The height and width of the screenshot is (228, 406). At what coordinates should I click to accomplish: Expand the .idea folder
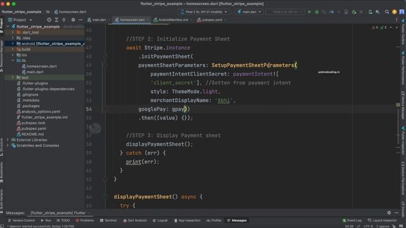click(13, 38)
